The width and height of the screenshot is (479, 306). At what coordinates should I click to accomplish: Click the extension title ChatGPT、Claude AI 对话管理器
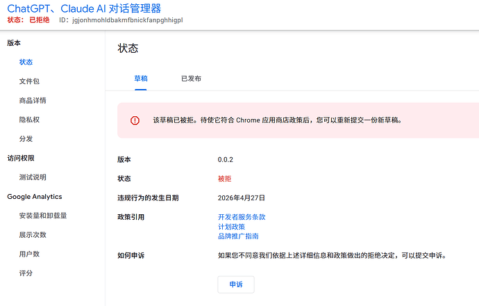(x=84, y=8)
